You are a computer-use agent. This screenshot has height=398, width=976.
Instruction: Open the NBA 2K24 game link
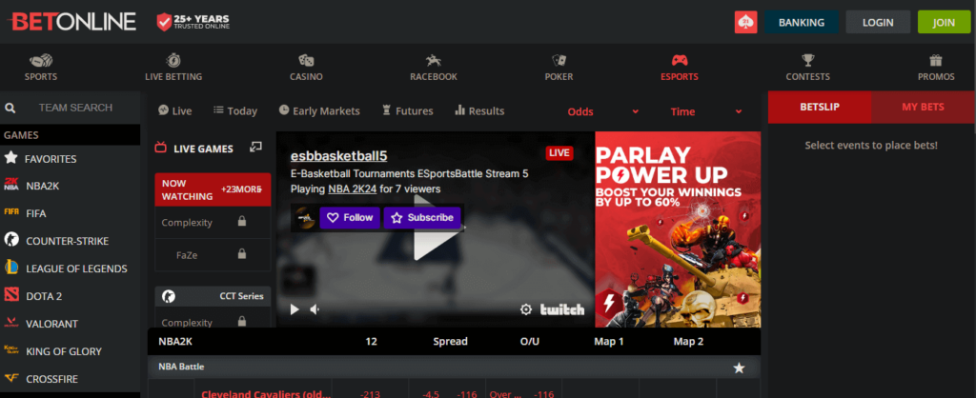(x=353, y=189)
